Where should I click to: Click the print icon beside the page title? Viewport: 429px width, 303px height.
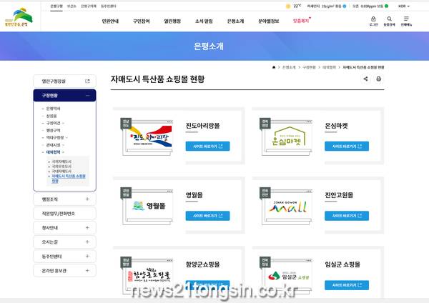(x=378, y=79)
